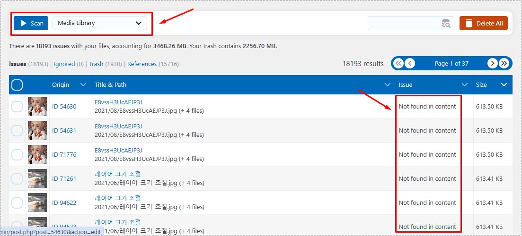The height and width of the screenshot is (236, 522).
Task: Start scan with the Scan button
Action: tap(31, 23)
